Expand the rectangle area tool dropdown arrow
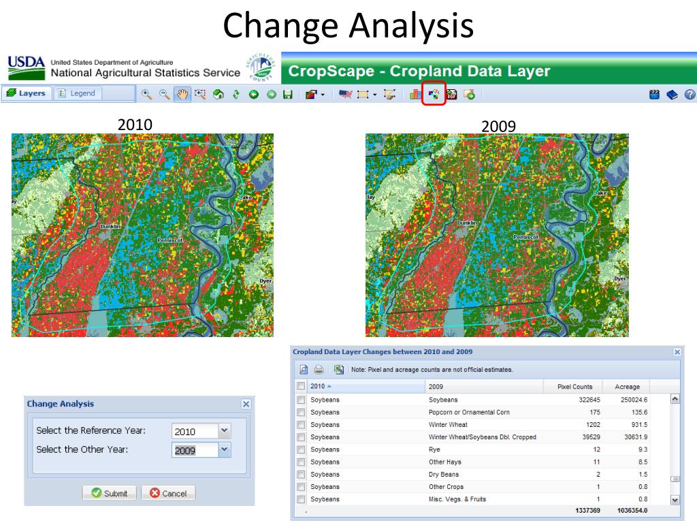Viewport: 697px width, 523px height. coord(375,95)
